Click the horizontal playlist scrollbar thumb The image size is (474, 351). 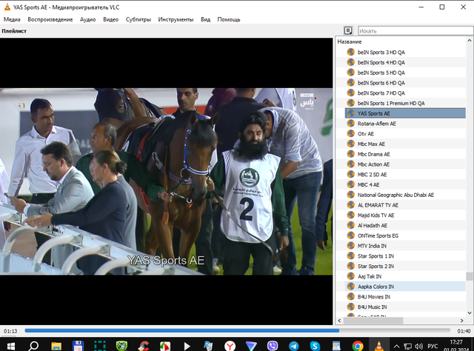373,321
